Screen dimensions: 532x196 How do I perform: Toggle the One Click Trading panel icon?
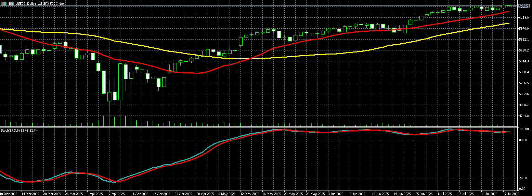11,3
